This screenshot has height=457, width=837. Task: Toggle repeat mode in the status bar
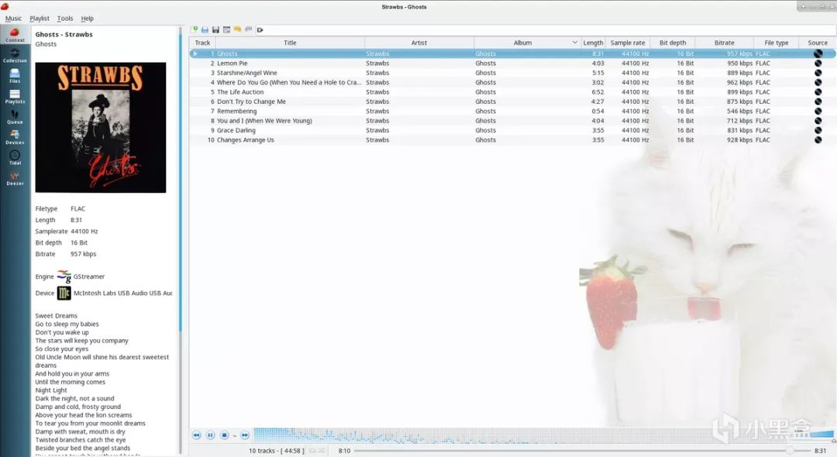pyautogui.click(x=312, y=451)
